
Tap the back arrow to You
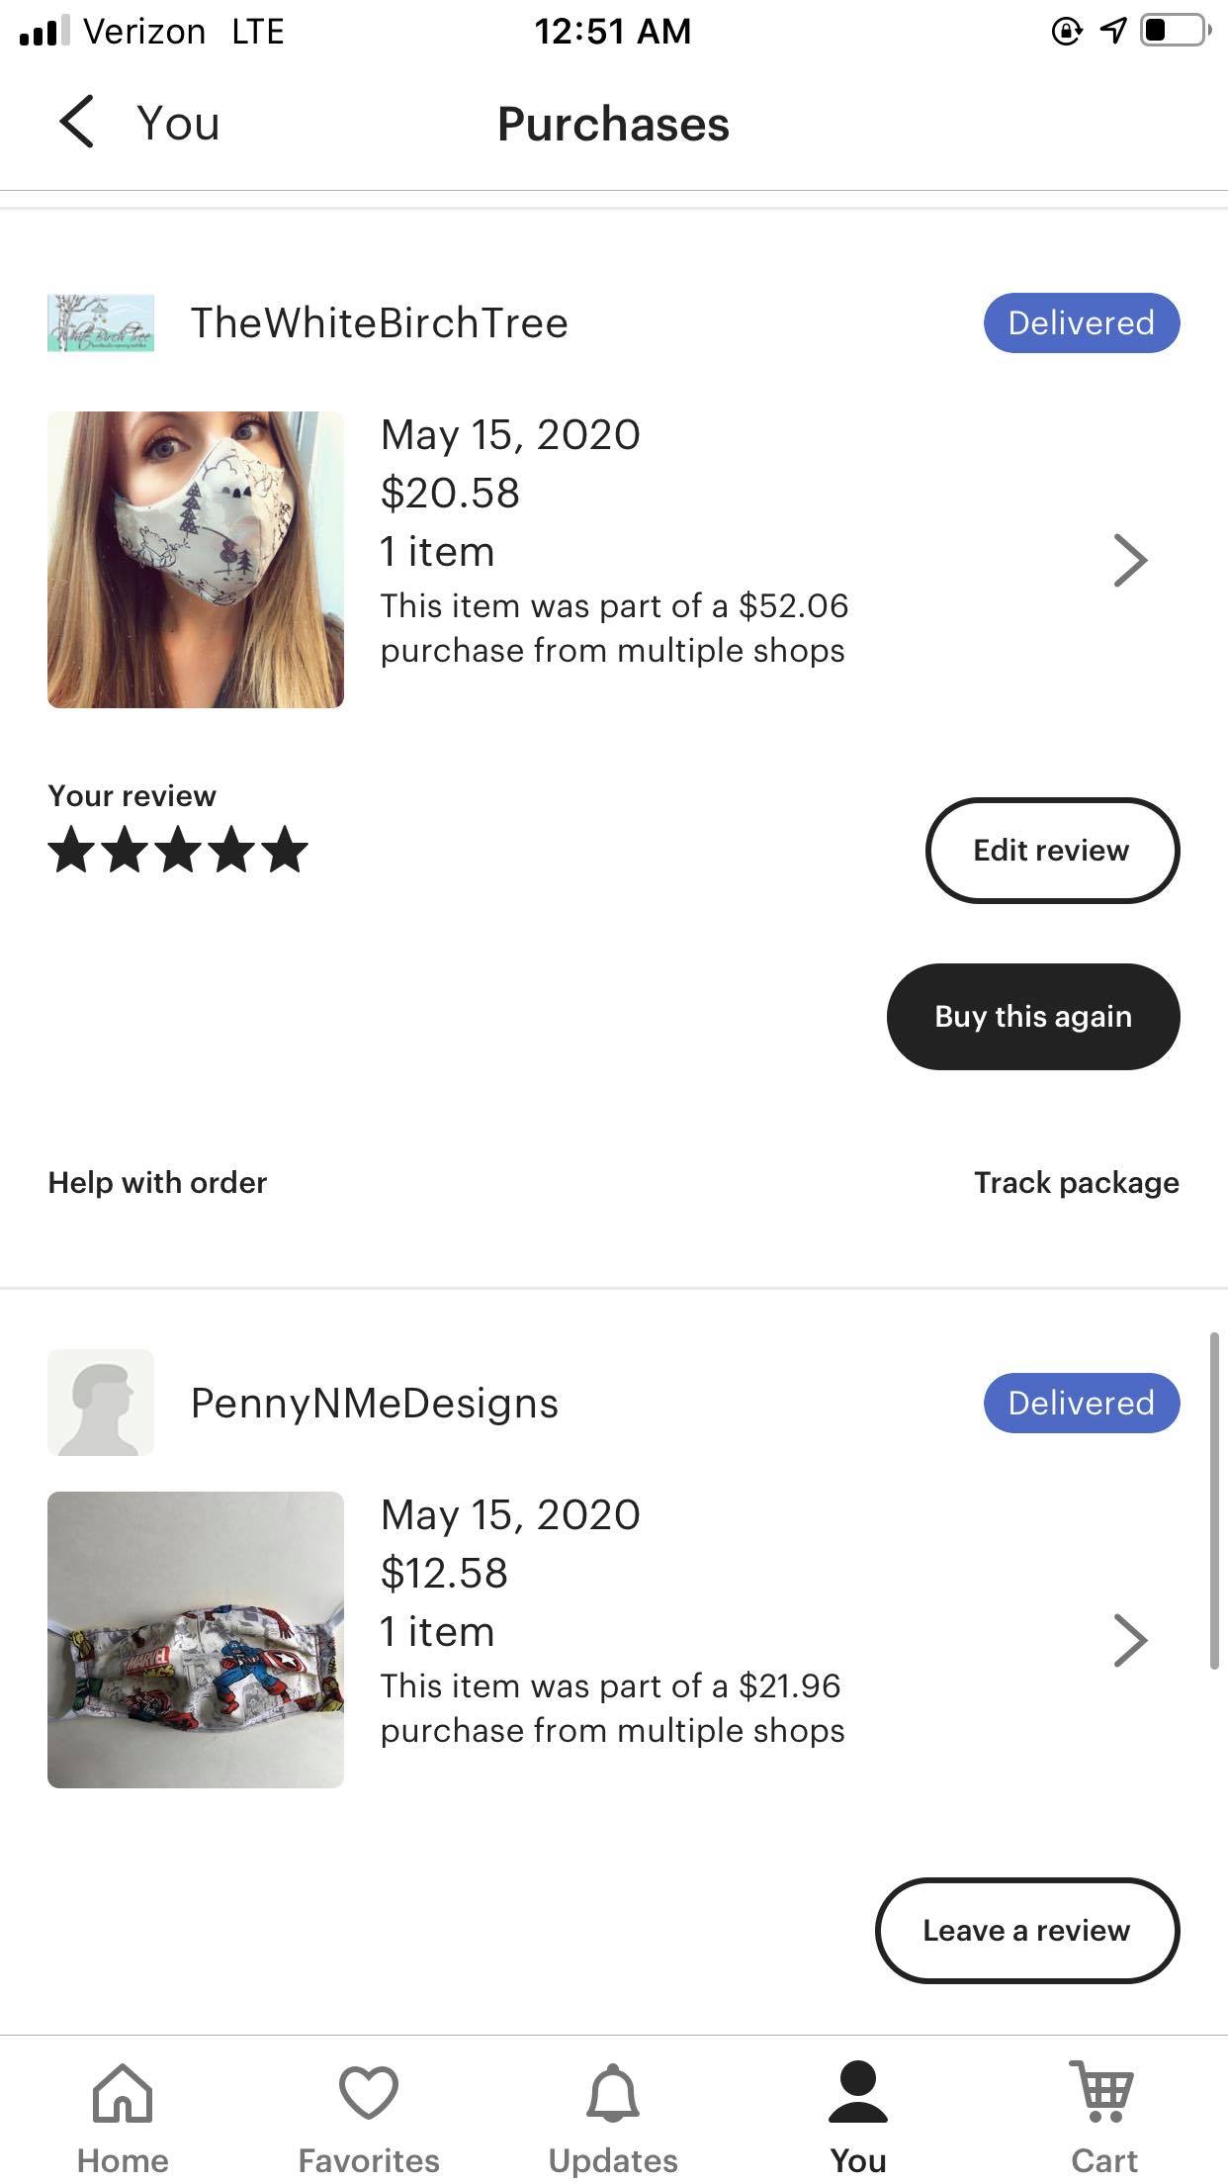point(77,123)
